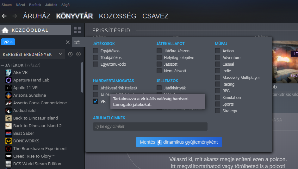
Task: Filter by RPG genre
Action: tap(218, 91)
